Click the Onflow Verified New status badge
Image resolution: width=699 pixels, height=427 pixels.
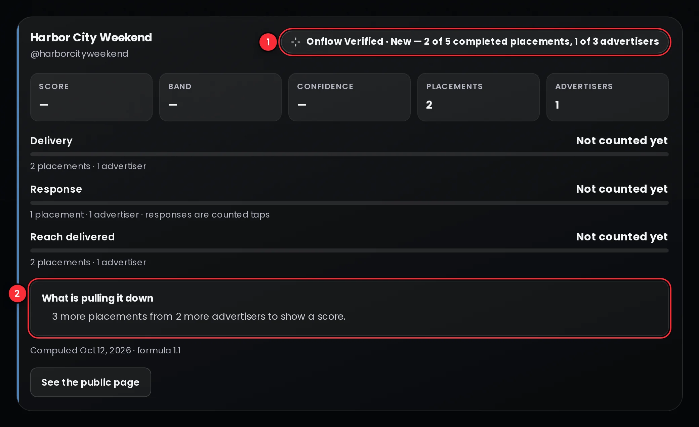(475, 42)
